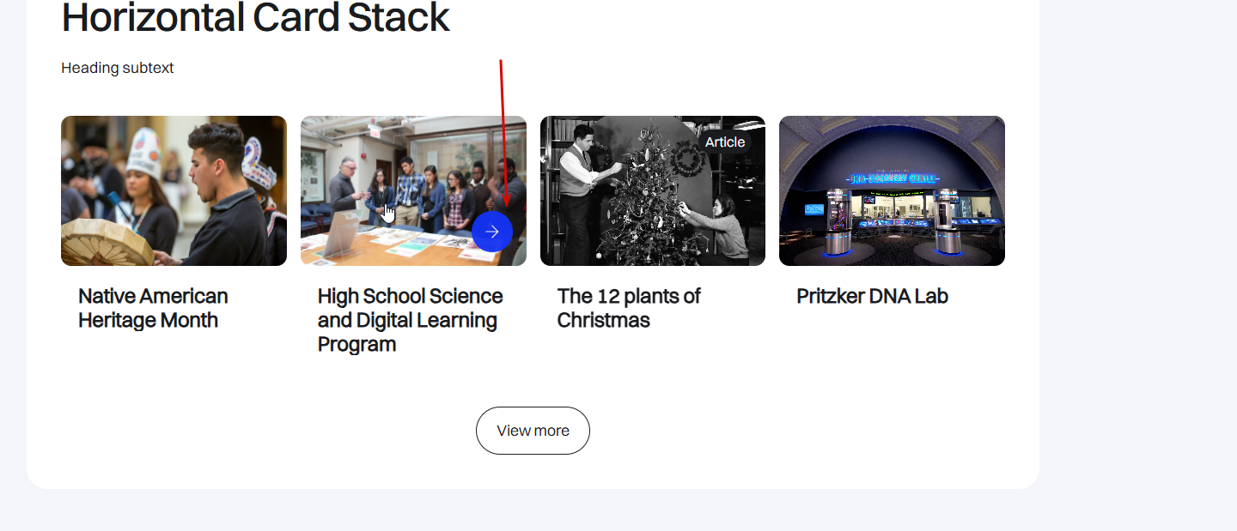Click the "Pritzker DNA Lab" title
1237x531 pixels.
click(x=872, y=296)
